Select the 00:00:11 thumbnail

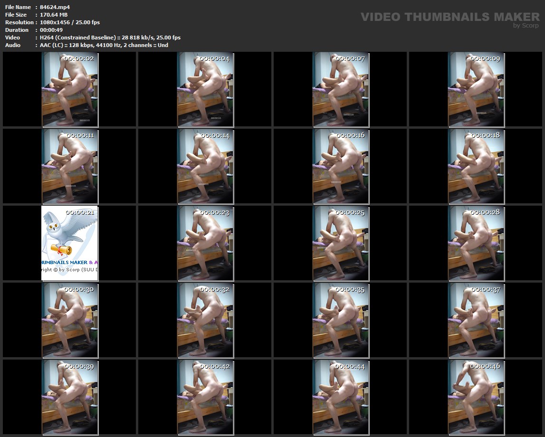point(70,166)
